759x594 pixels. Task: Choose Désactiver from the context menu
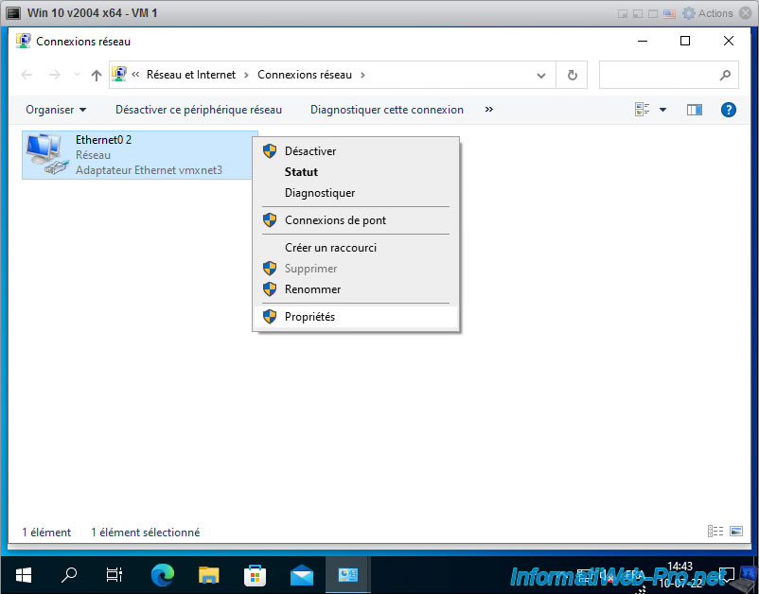[312, 150]
